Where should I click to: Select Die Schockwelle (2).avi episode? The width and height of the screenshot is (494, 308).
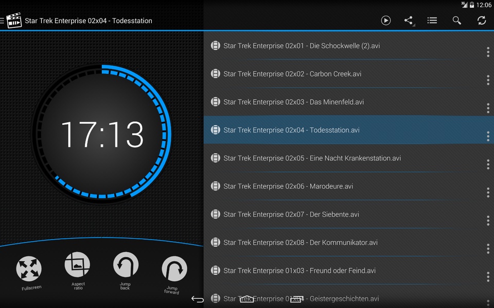click(x=349, y=46)
